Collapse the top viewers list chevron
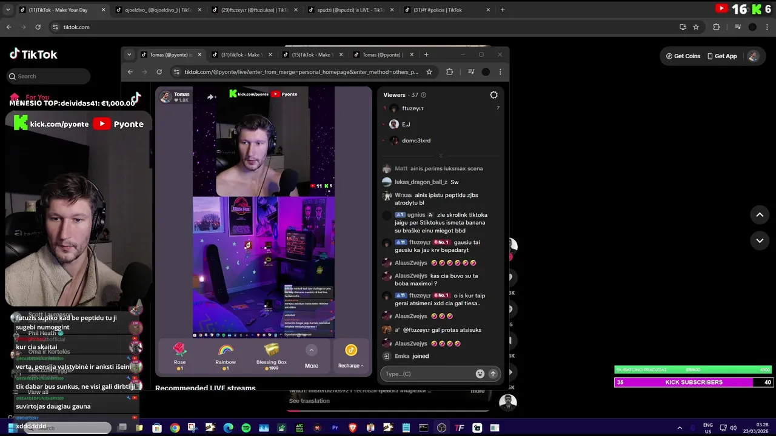The height and width of the screenshot is (436, 776). (441, 155)
